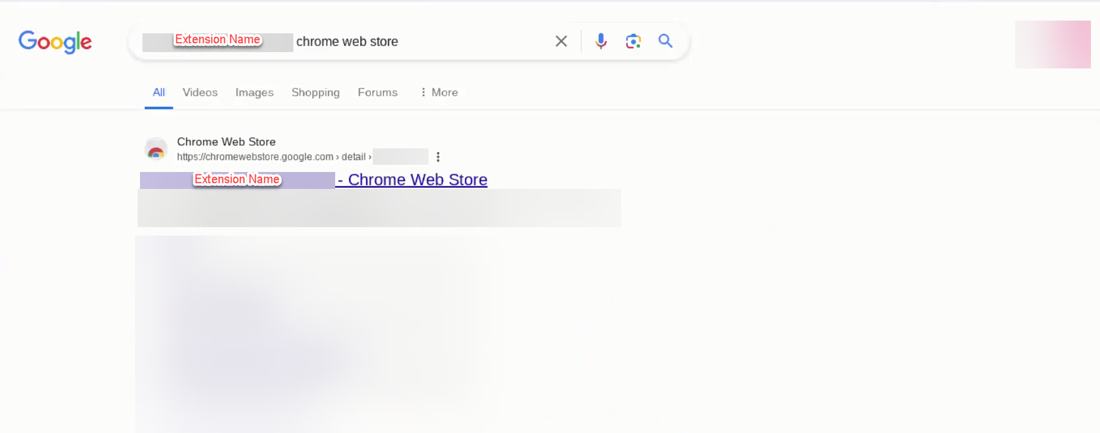Open the result's three-dot options menu
The width and height of the screenshot is (1100, 433).
[x=438, y=157]
